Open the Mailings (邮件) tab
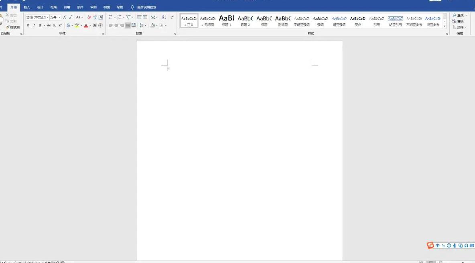Viewport: 475px width, 263px height. [80, 7]
